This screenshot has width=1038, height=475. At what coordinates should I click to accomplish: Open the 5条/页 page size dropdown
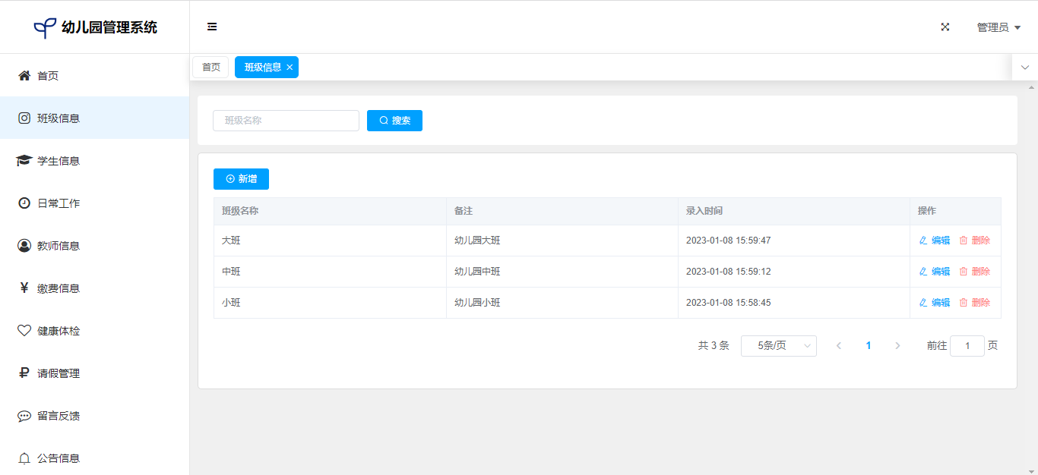coord(778,346)
